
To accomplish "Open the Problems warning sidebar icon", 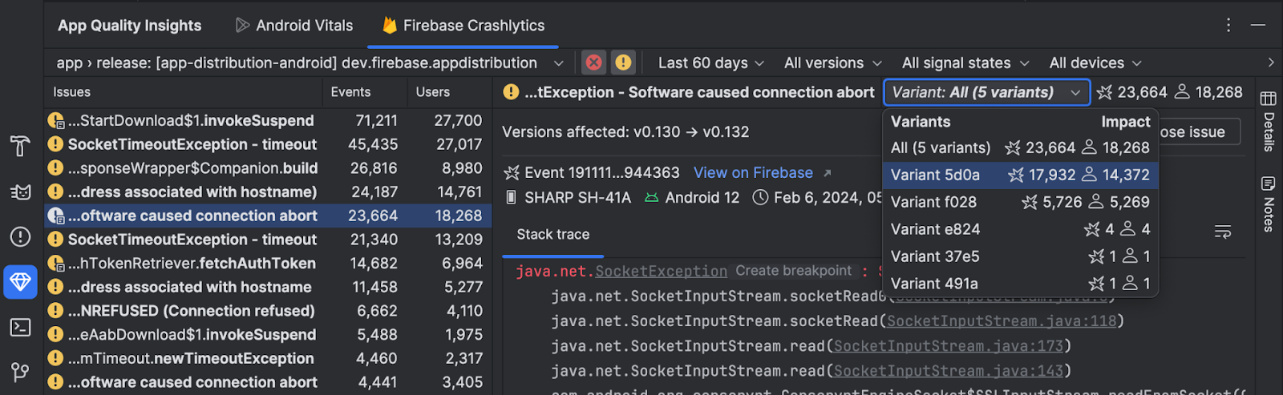I will pyautogui.click(x=20, y=237).
